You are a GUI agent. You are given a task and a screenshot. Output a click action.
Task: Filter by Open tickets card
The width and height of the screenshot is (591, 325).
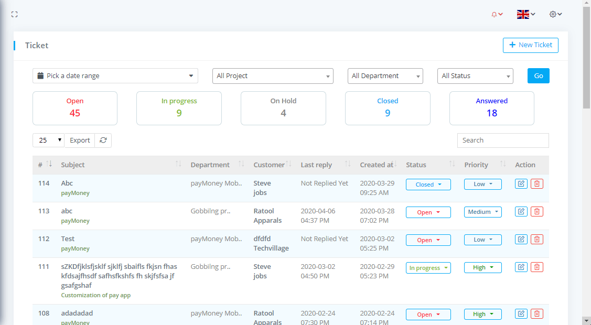pos(75,108)
